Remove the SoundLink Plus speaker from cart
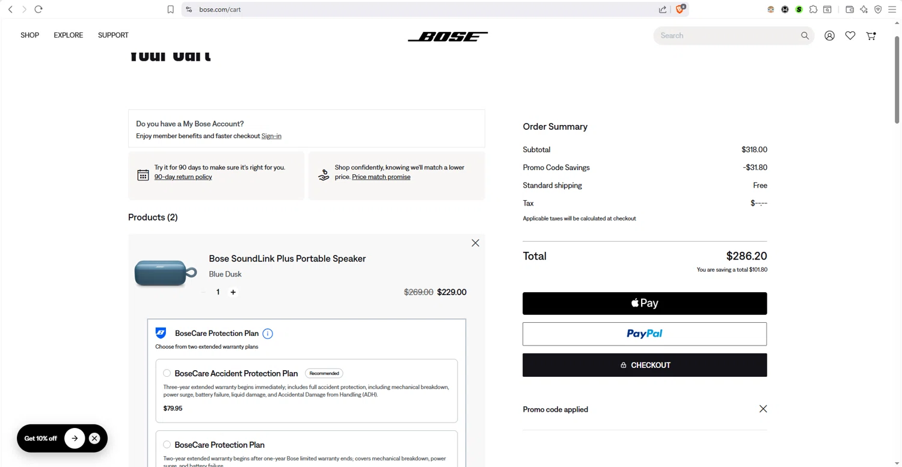Screen dimensions: 902x467 tap(476, 243)
